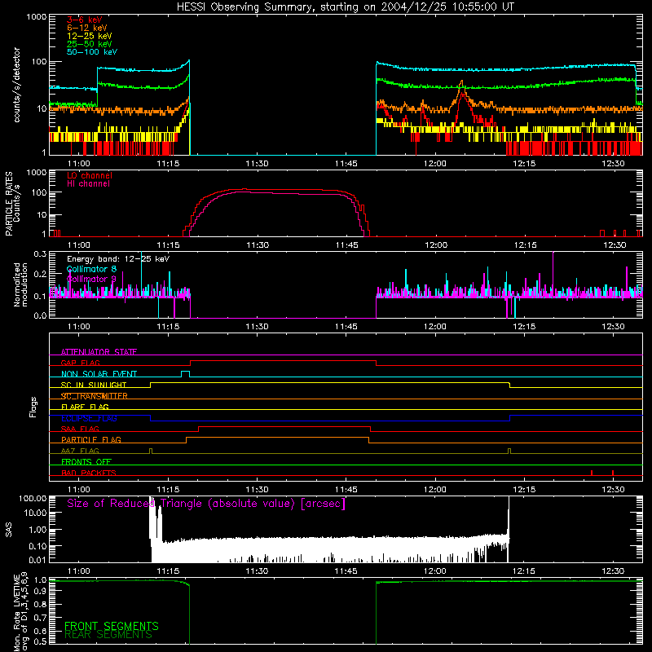Click the 0.7 tick on livetime axis

coord(40,618)
